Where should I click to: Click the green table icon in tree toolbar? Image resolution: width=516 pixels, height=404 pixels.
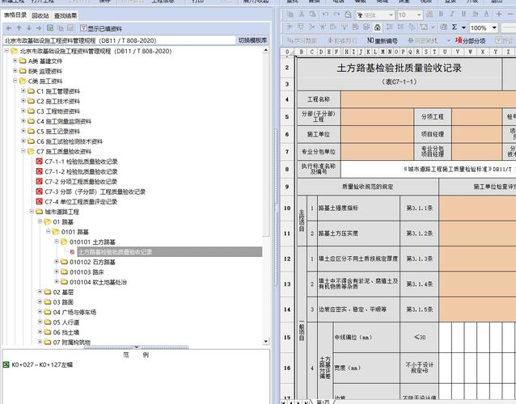[x=50, y=28]
